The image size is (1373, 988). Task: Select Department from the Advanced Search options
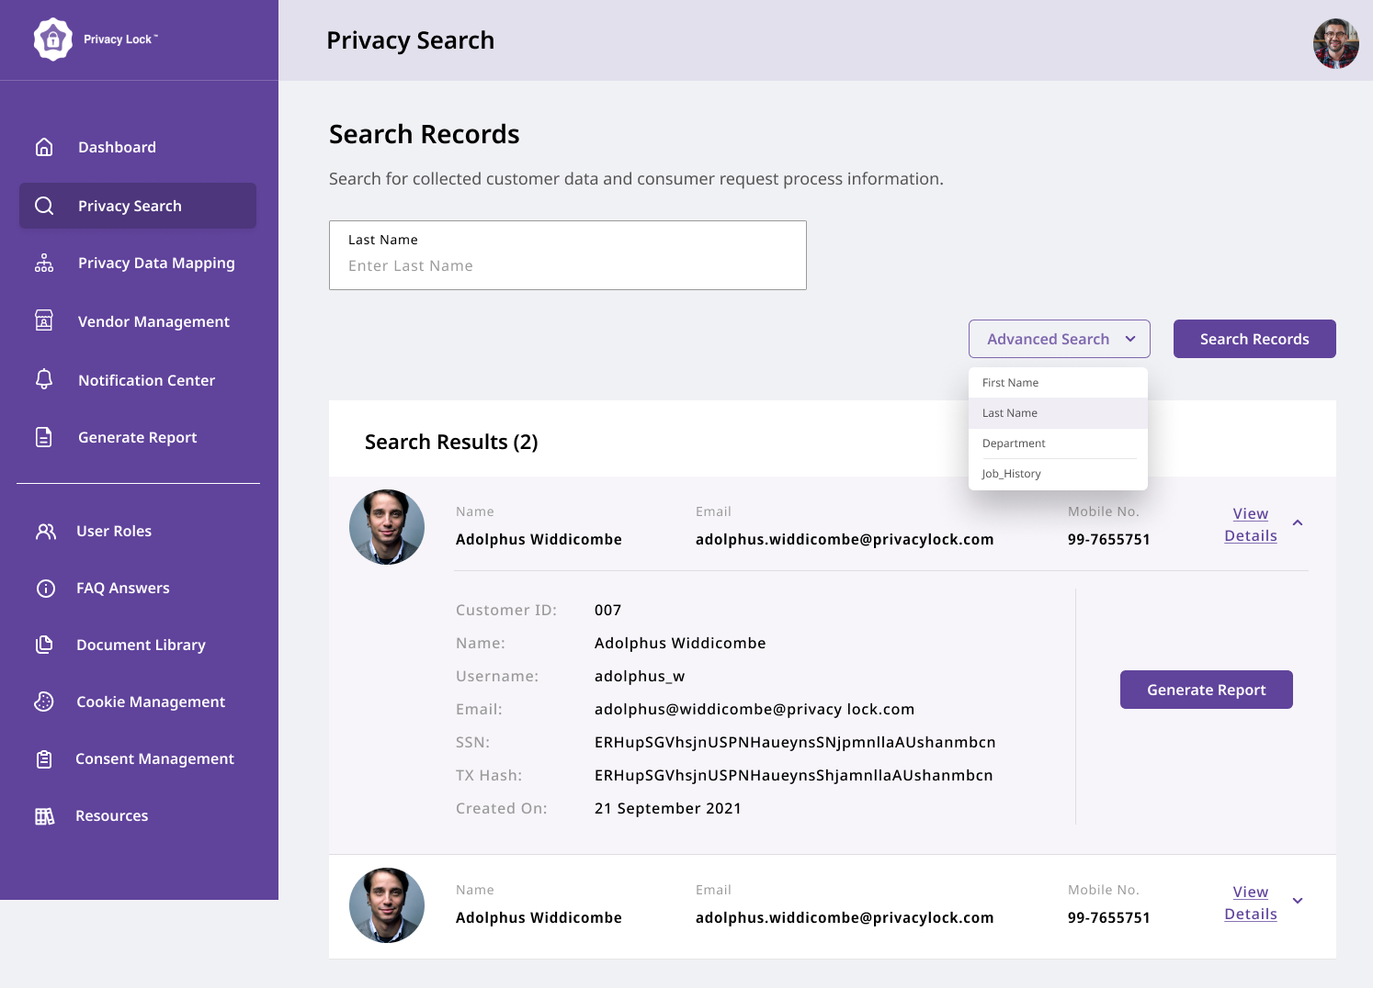pyautogui.click(x=1014, y=443)
